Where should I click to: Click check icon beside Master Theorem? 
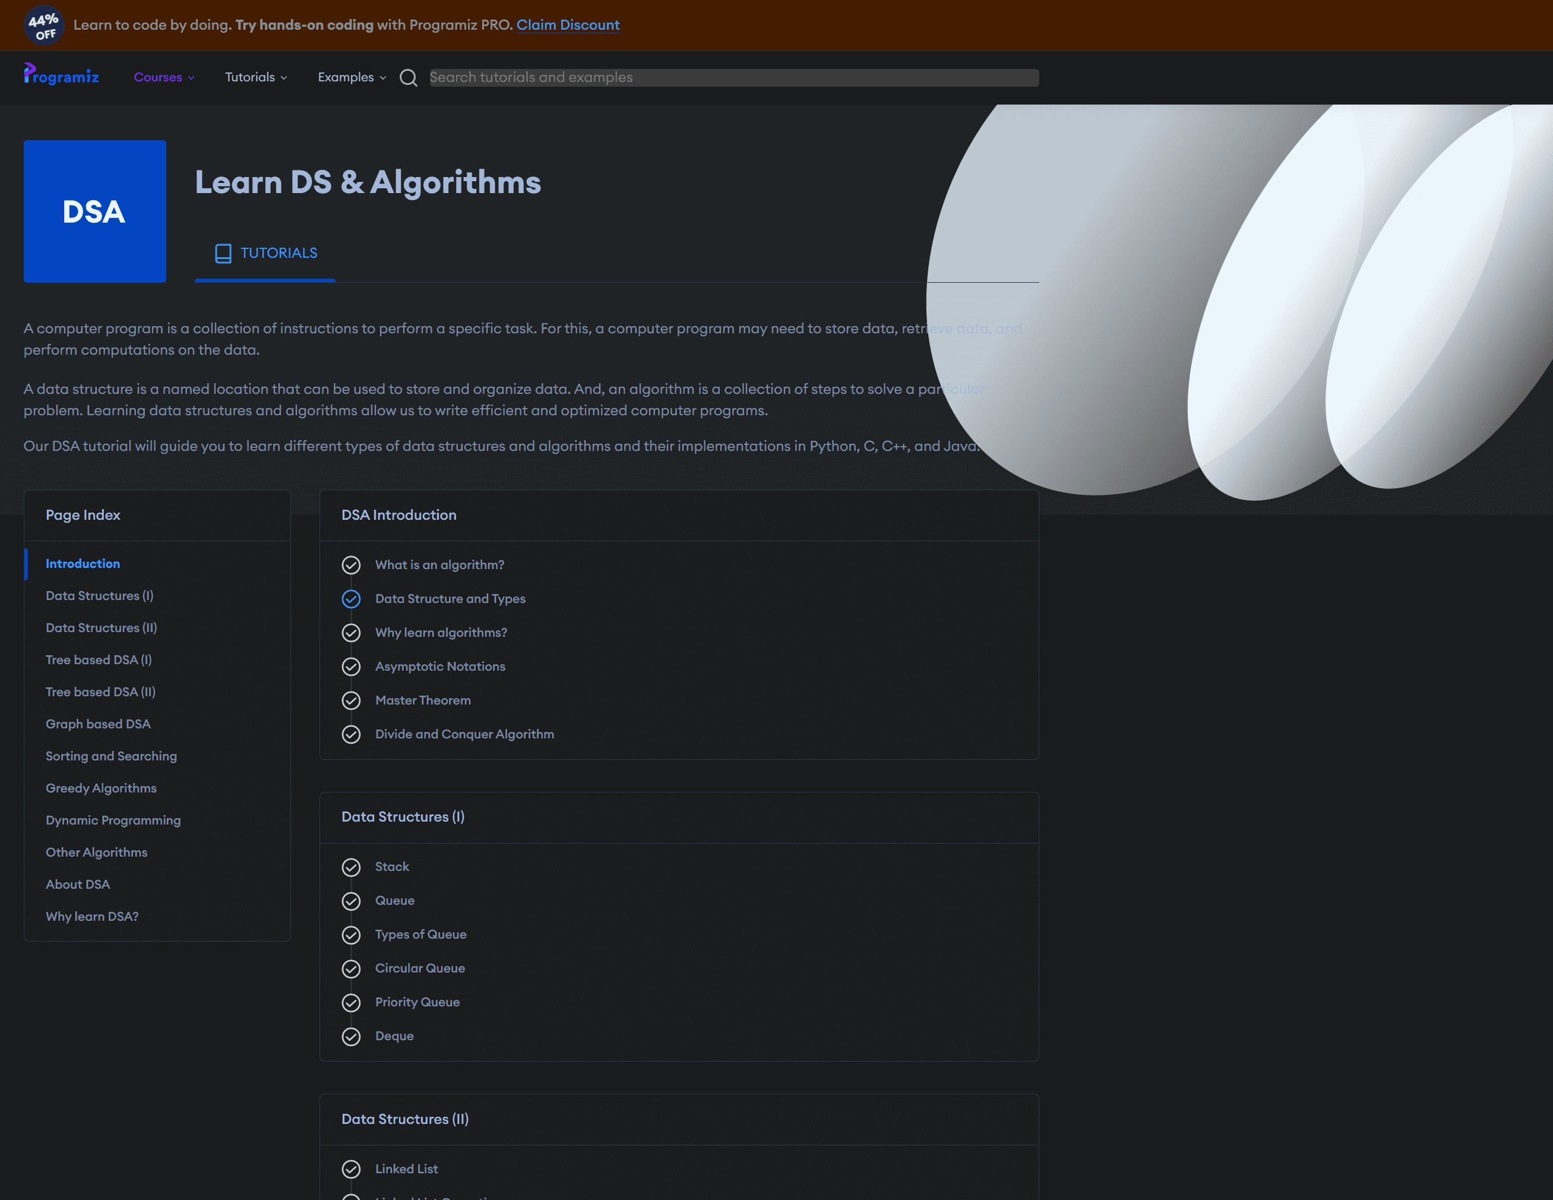point(351,700)
